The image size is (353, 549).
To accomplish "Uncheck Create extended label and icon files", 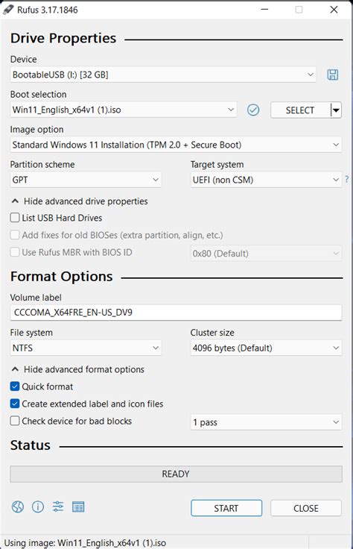I will point(15,404).
